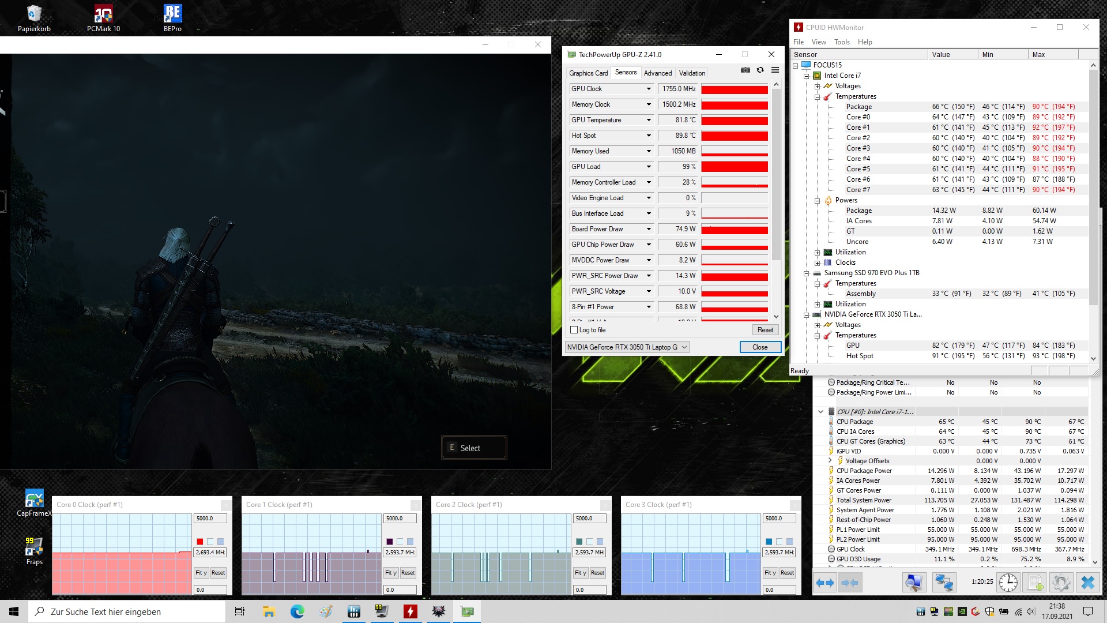Open GPU selection combo box in GPU-Z
The image size is (1107, 623).
point(627,347)
